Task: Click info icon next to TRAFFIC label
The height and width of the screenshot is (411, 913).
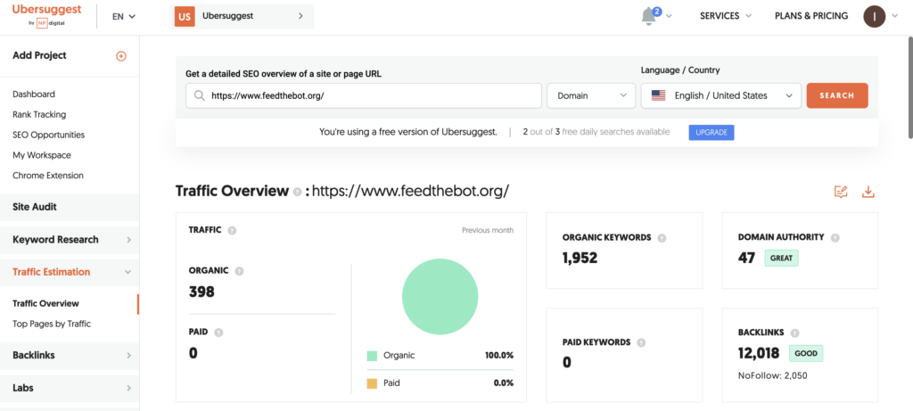Action: point(233,231)
